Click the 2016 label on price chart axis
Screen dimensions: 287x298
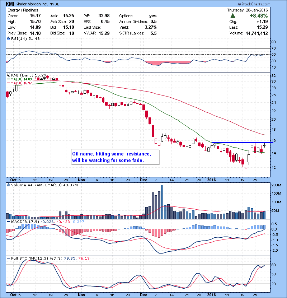coord(211,180)
